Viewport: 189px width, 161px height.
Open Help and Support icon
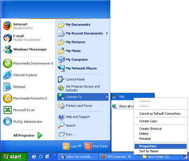pos(61,117)
